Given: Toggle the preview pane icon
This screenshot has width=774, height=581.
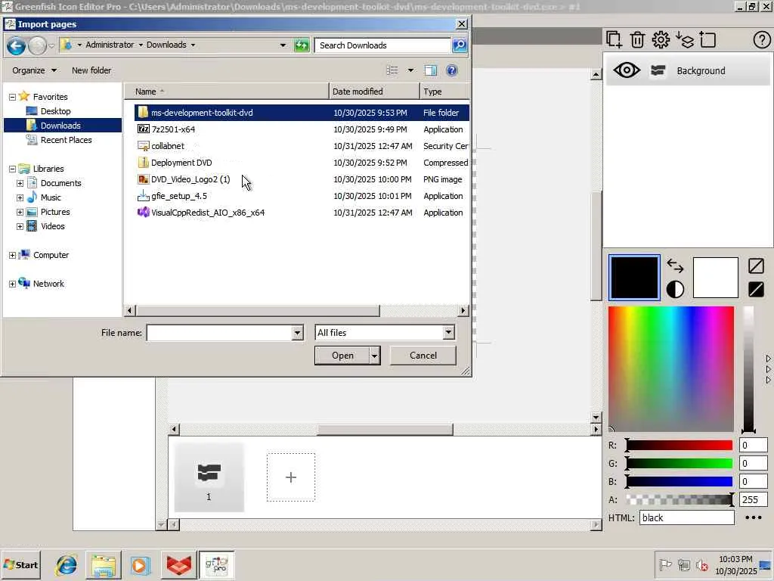Looking at the screenshot, I should pos(430,70).
